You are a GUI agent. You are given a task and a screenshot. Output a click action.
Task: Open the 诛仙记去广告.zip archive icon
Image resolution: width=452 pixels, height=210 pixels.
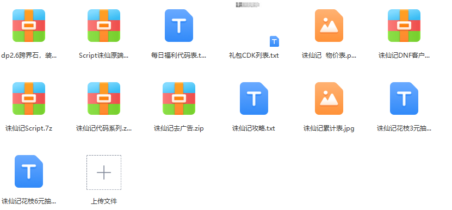(x=179, y=98)
